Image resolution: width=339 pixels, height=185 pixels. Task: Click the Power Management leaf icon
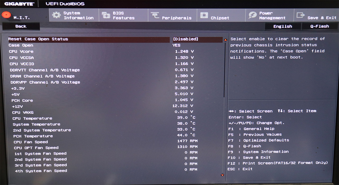click(x=252, y=15)
